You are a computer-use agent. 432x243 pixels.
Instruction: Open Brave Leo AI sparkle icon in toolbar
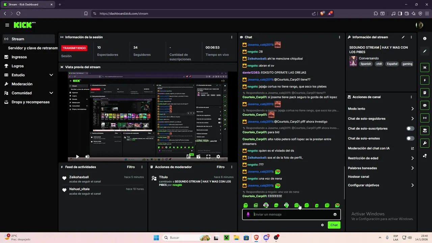(x=413, y=13)
